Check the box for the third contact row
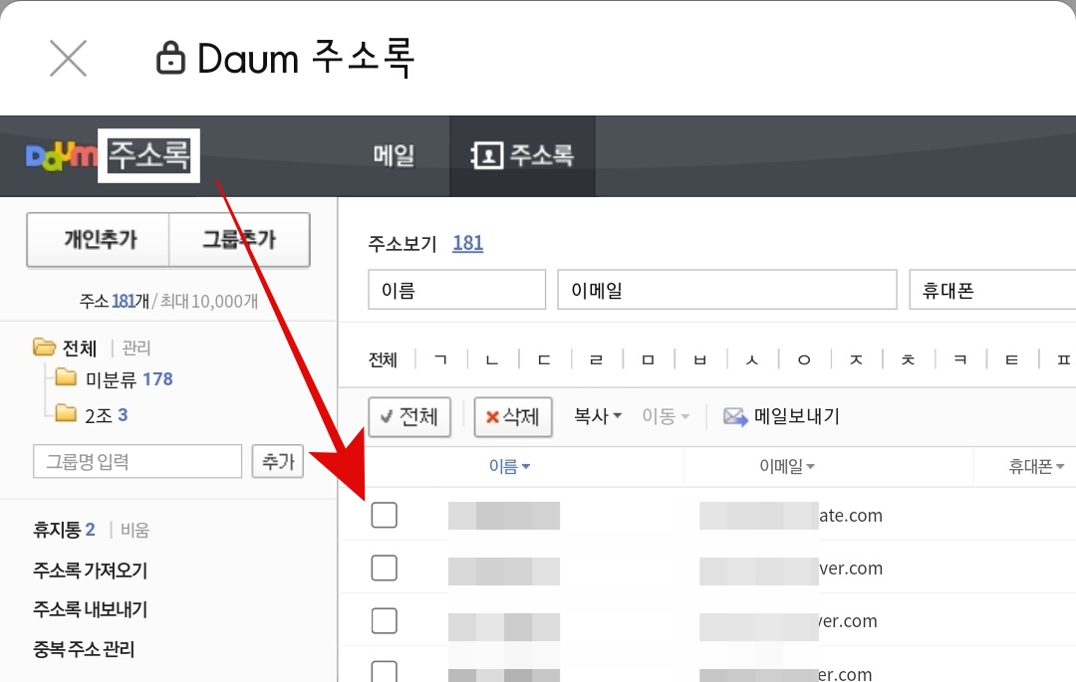The height and width of the screenshot is (682, 1076). point(385,620)
